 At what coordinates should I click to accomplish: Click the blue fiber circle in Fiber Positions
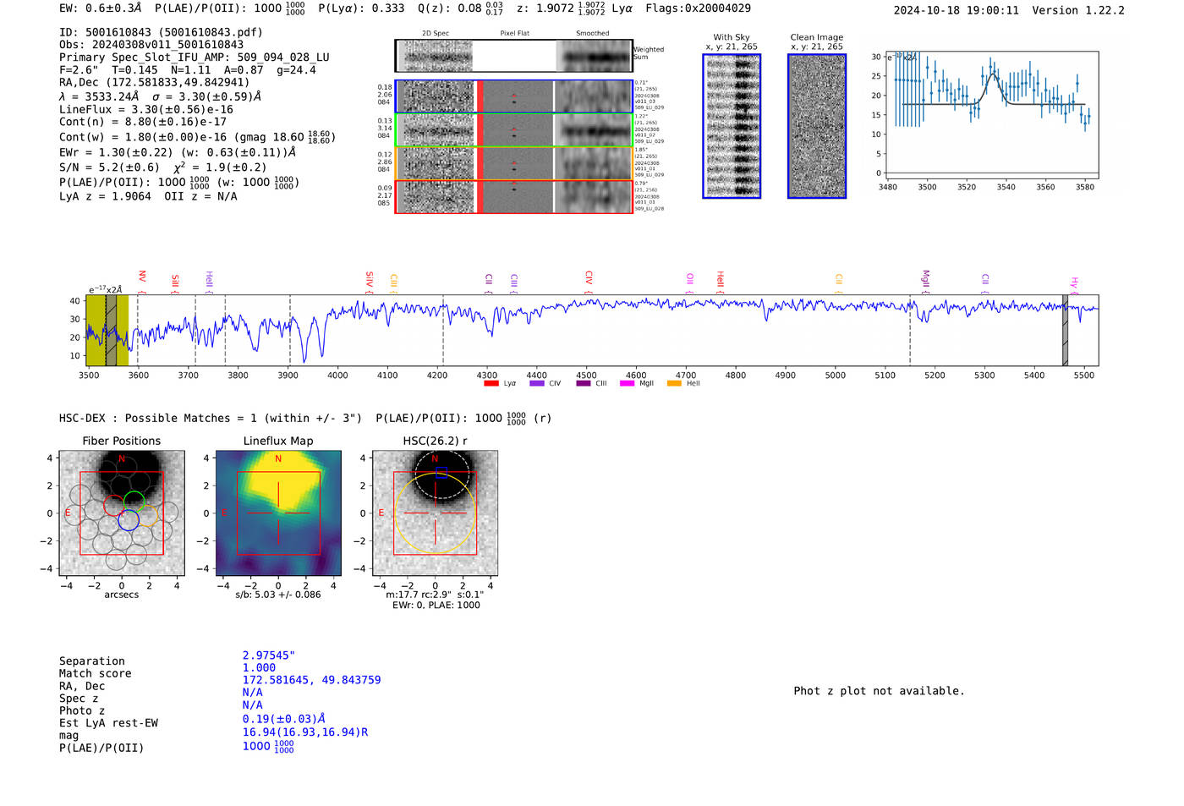coord(129,520)
